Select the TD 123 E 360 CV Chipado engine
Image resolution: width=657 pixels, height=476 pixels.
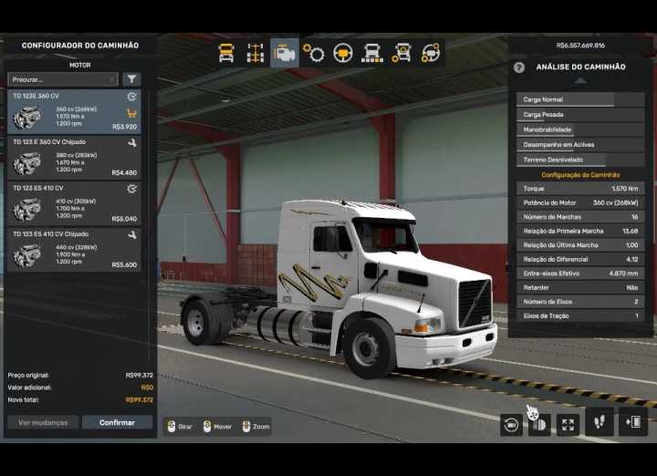[x=74, y=158]
